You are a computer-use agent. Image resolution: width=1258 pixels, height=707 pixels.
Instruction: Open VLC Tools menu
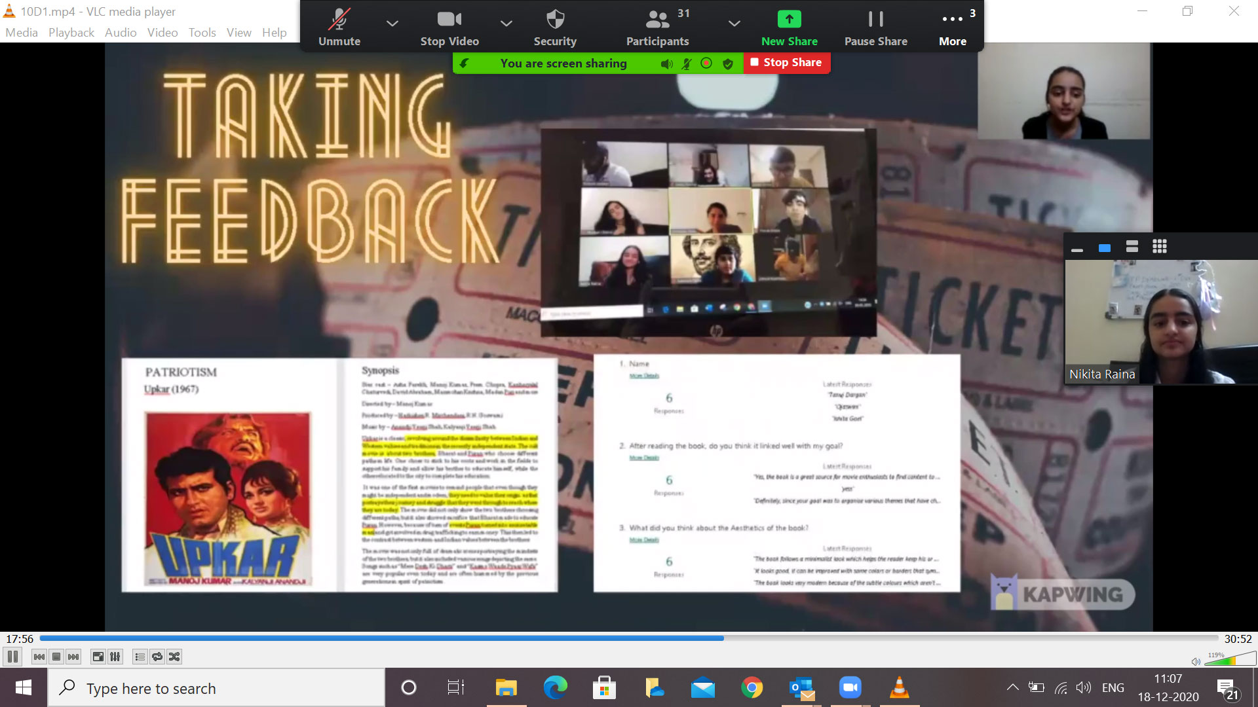202,33
